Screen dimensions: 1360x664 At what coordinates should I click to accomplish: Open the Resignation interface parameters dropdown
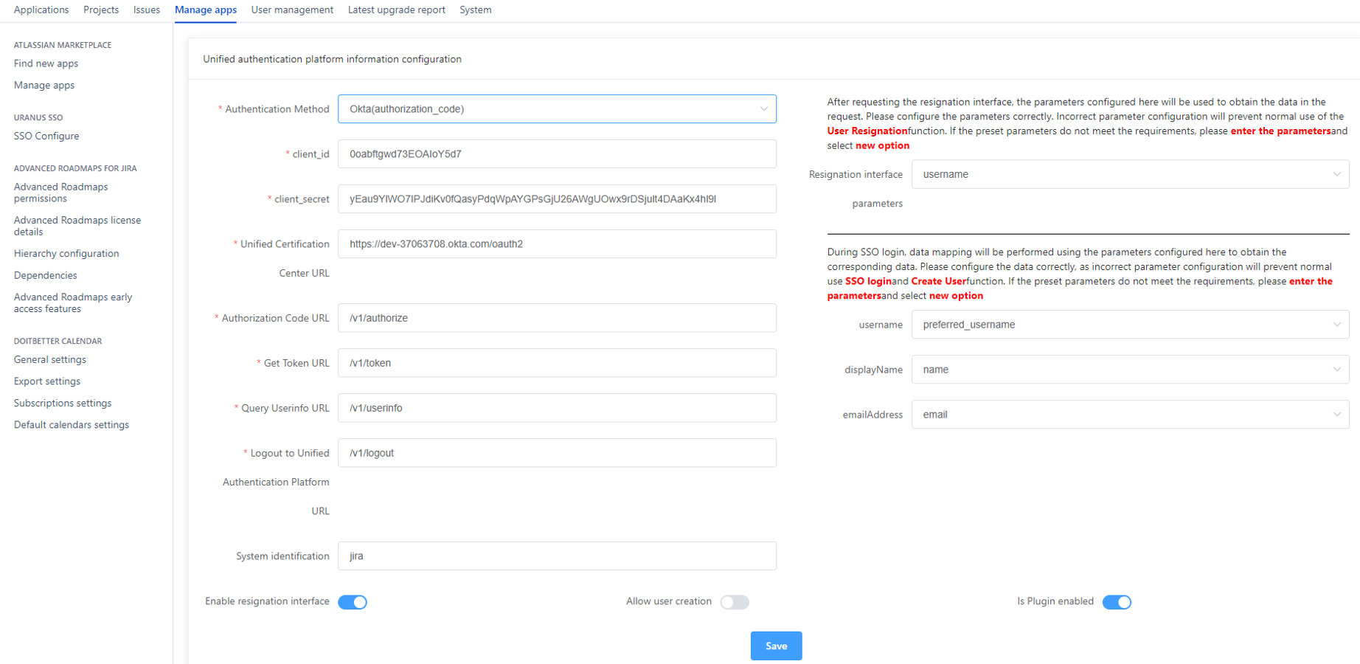(1130, 174)
